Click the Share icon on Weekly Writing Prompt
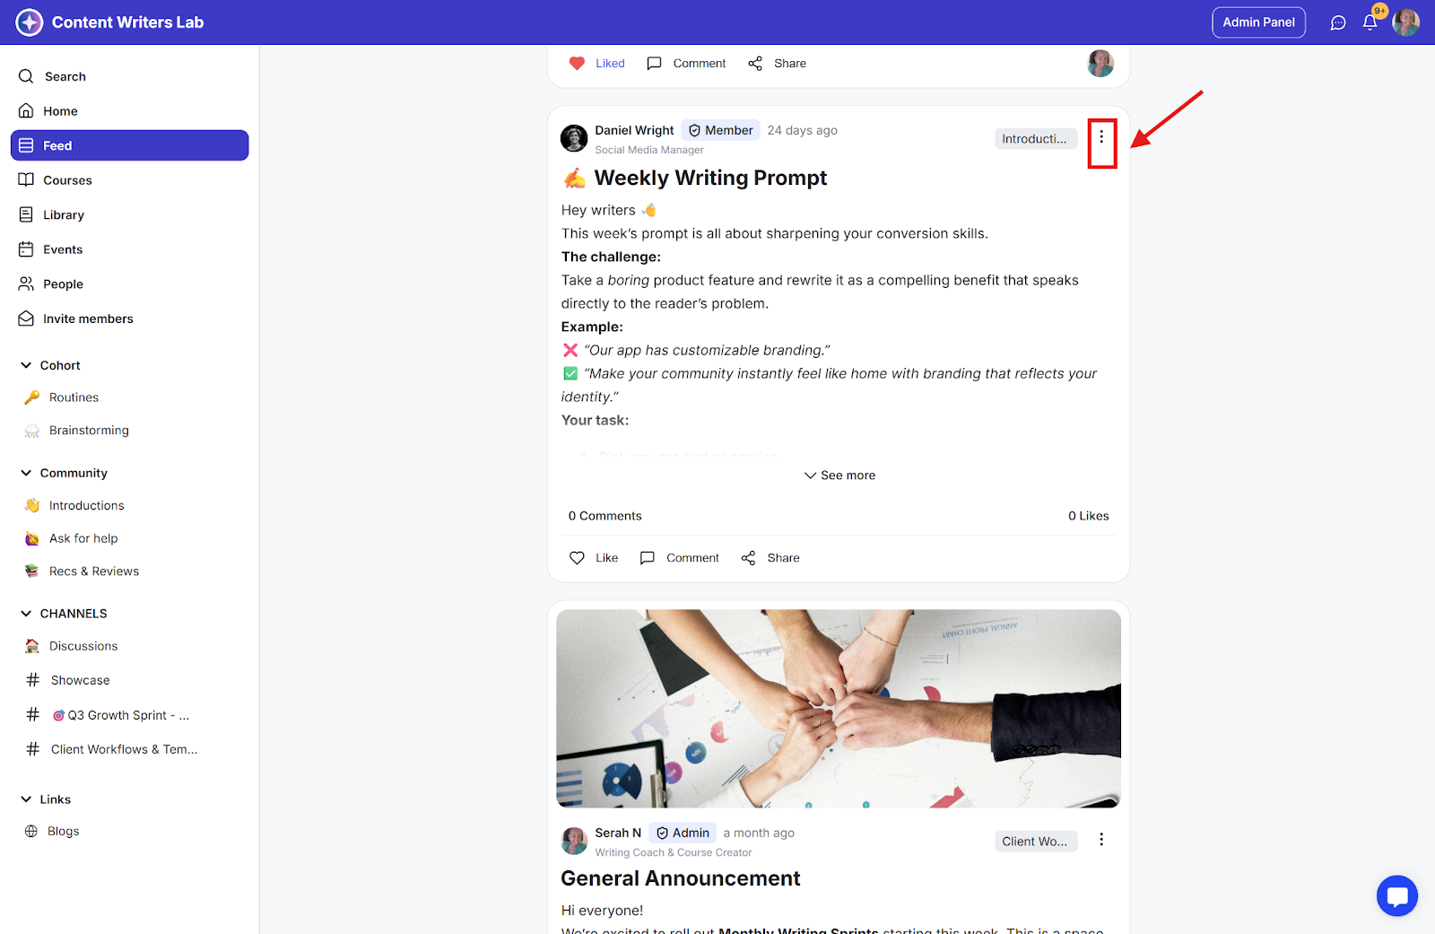1435x934 pixels. pyautogui.click(x=748, y=558)
